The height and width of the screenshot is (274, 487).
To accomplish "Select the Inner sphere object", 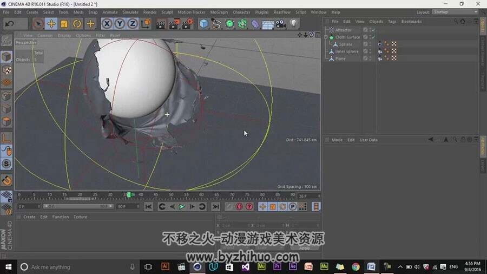I will click(x=347, y=51).
